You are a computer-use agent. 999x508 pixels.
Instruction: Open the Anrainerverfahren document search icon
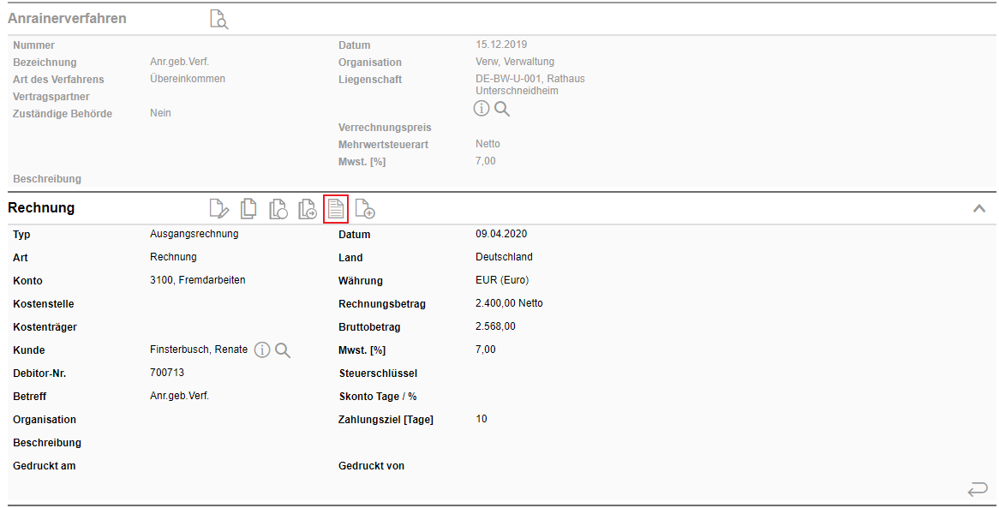pyautogui.click(x=219, y=19)
